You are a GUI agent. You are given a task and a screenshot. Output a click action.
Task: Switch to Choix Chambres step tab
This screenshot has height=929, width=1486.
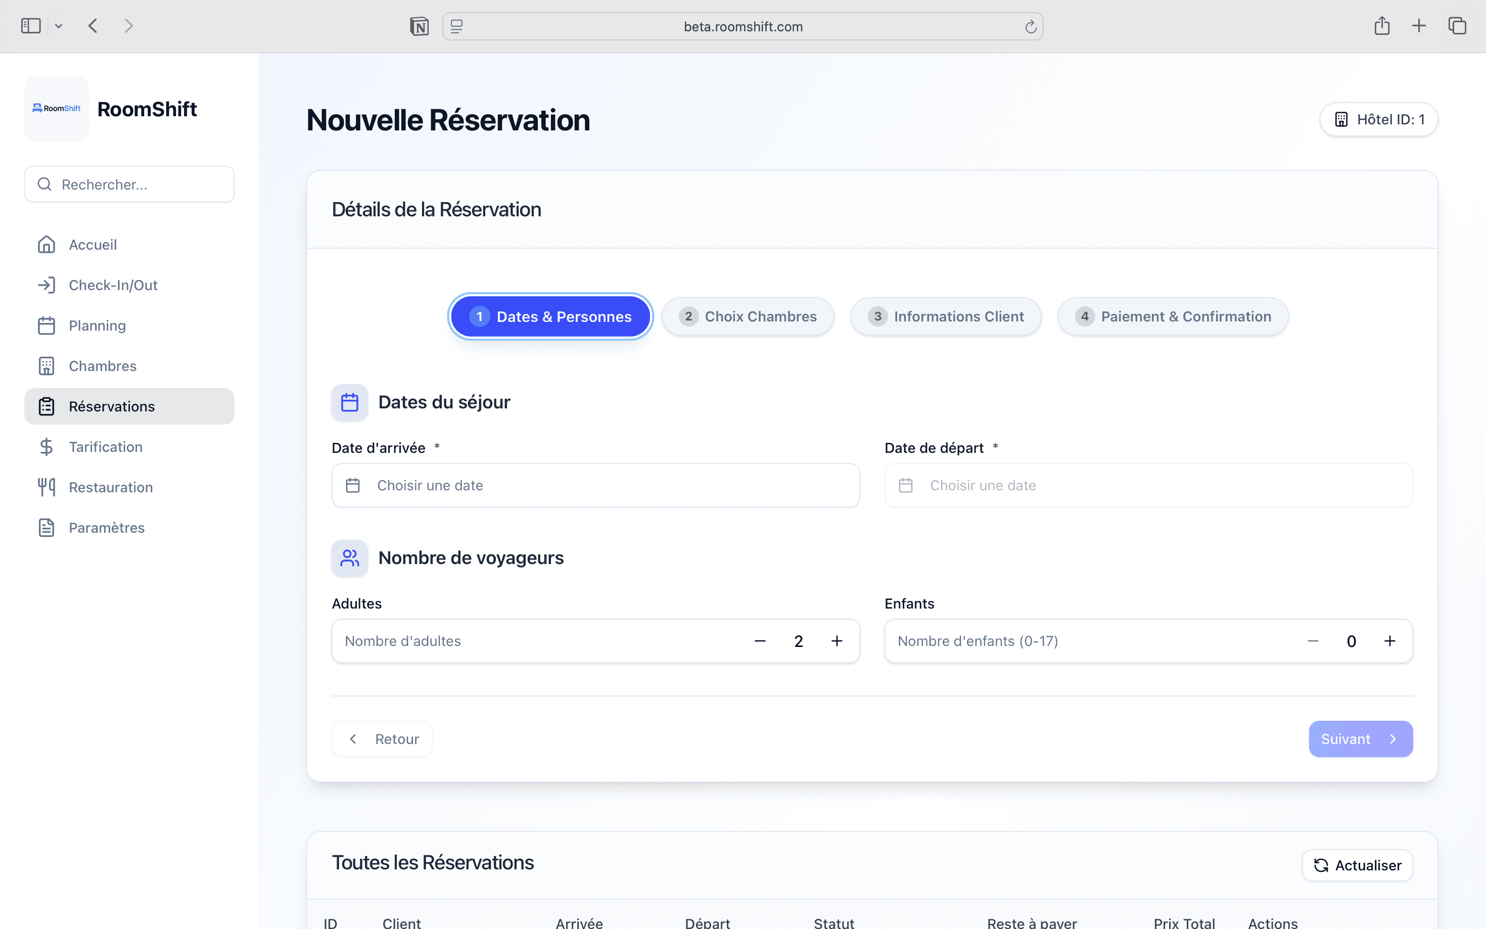(x=748, y=316)
